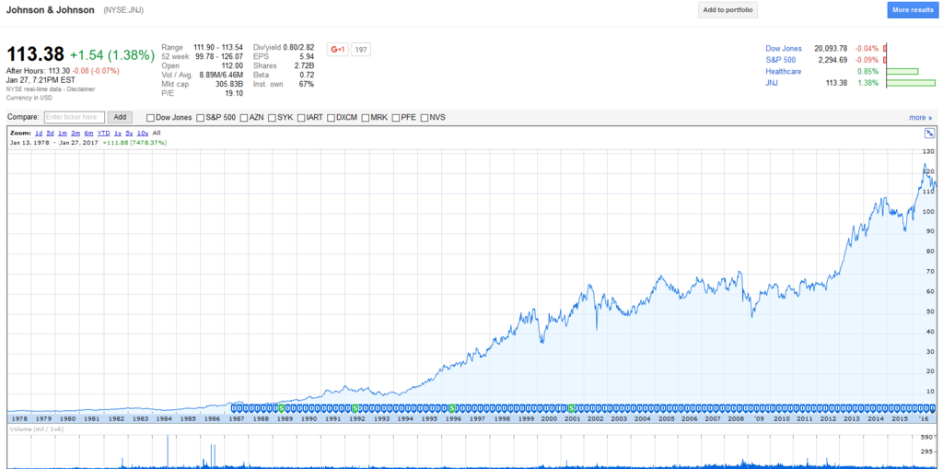Click the G+1 share button
This screenshot has height=469, width=943.
(337, 50)
